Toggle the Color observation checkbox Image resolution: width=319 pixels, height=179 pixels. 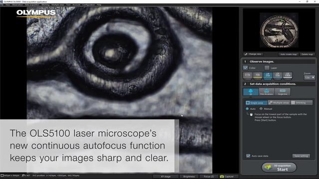click(245, 68)
